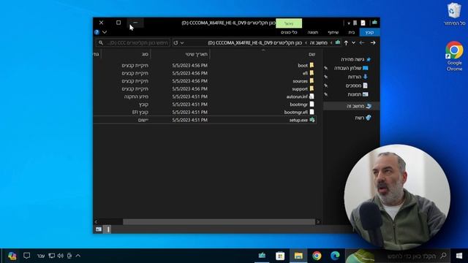Go back with the left arrow
The image size is (468, 263).
(362, 43)
